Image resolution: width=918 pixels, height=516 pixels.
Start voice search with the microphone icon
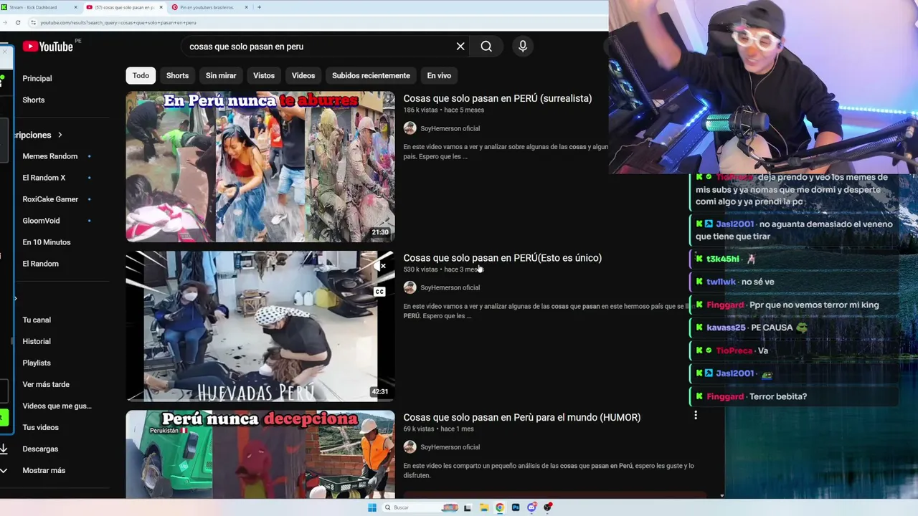[x=523, y=47]
